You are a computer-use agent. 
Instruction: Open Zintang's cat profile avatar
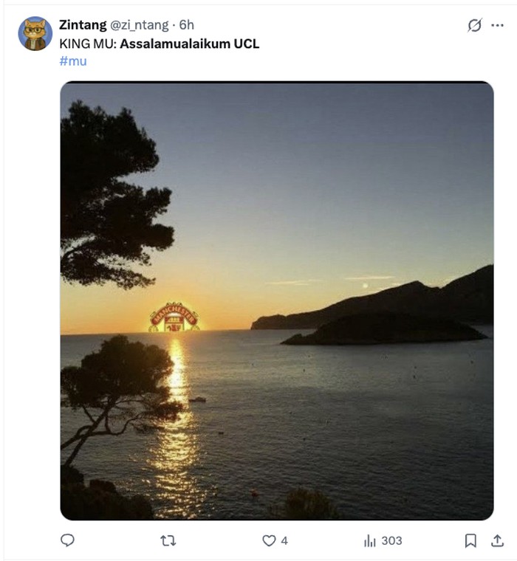(x=35, y=33)
